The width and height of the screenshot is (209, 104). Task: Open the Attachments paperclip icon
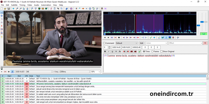click(x=58, y=8)
